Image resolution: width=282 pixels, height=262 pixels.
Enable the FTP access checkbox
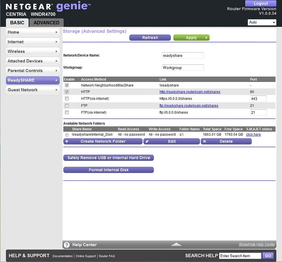(x=67, y=105)
